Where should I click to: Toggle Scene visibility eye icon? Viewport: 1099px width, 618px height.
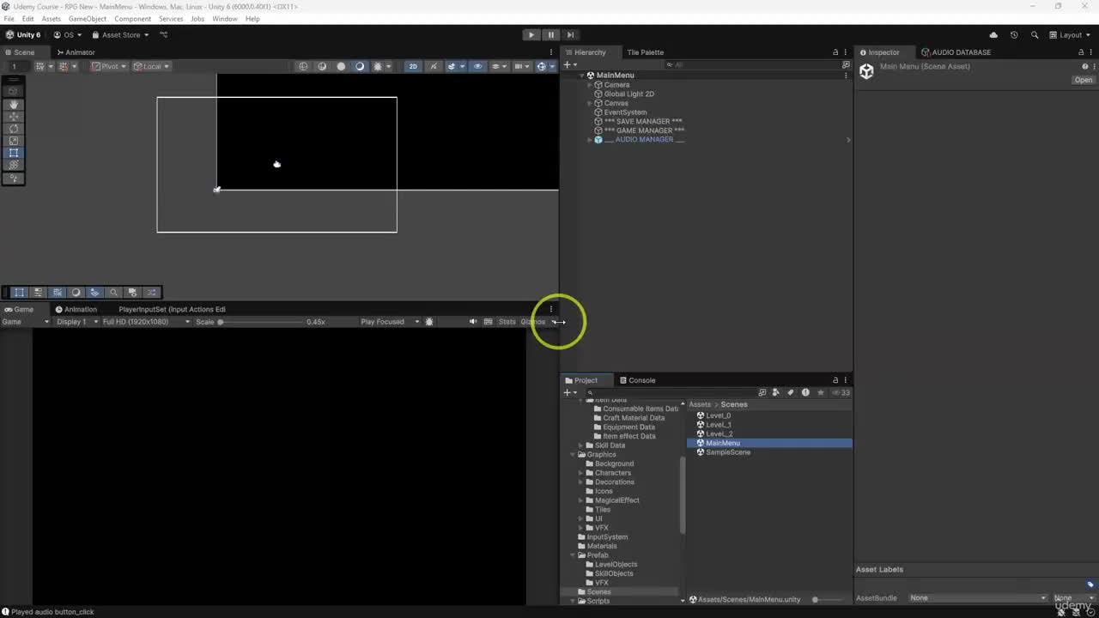point(477,66)
